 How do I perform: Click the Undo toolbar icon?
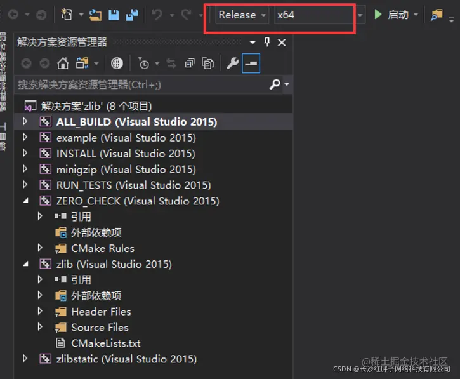pyautogui.click(x=157, y=15)
